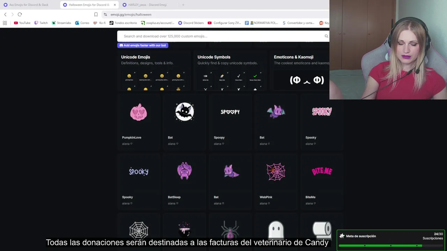Open the Unicode Symbols card

[230, 71]
